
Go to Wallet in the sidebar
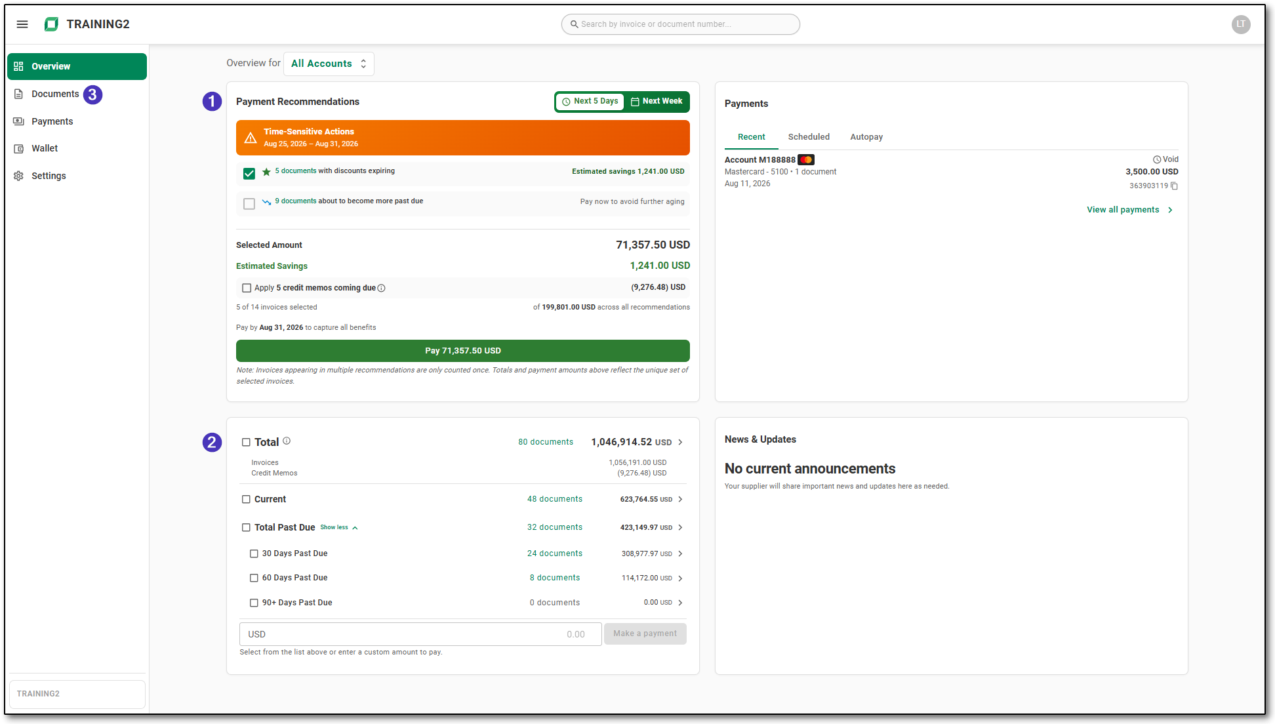pyautogui.click(x=77, y=149)
